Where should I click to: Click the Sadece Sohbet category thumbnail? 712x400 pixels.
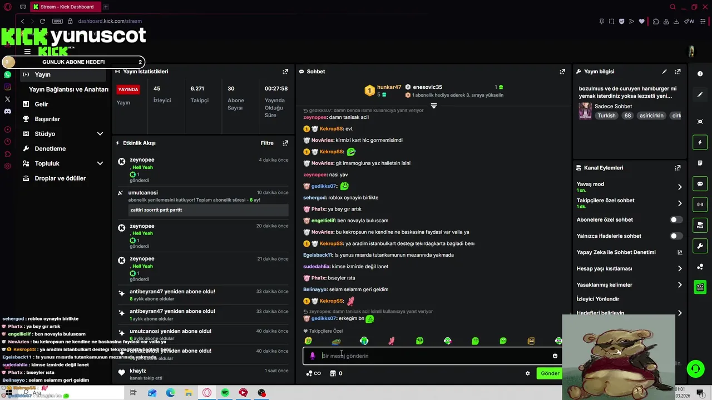point(585,111)
